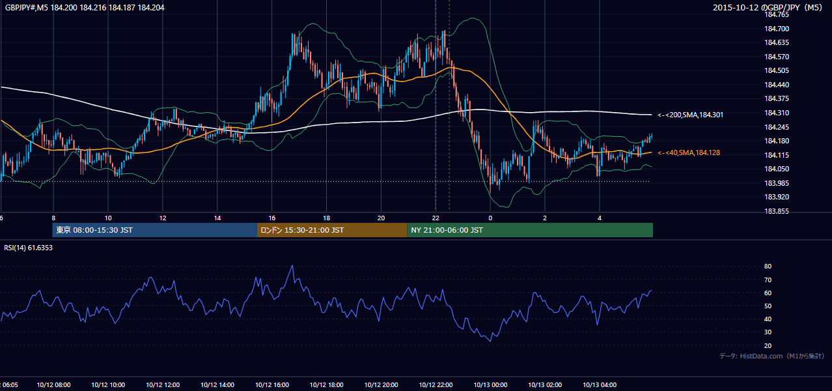Click the 10/12 18:00 time label
Viewport: 832px width, 391px height.
pos(327,385)
